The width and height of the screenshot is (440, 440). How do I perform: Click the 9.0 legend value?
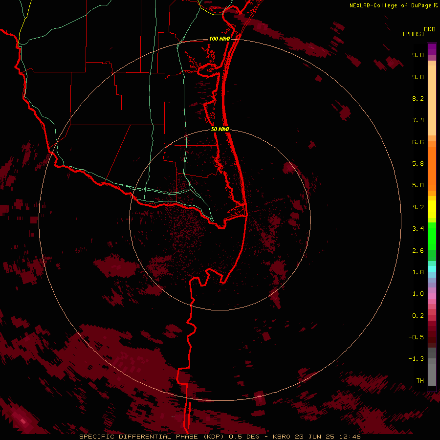[x=418, y=77]
